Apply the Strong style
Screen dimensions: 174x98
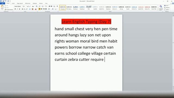[x=121, y=8]
